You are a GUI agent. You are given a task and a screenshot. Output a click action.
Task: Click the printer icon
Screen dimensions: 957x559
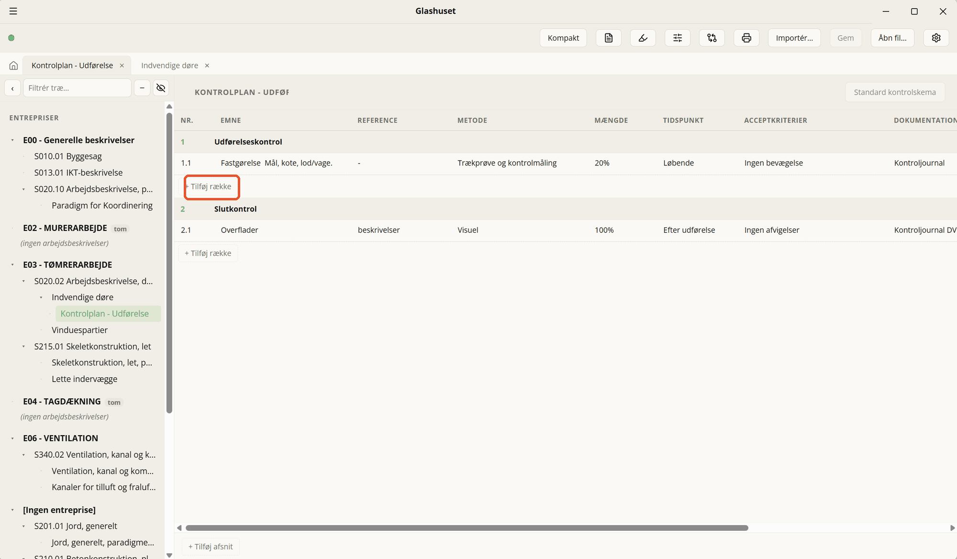[x=746, y=38]
